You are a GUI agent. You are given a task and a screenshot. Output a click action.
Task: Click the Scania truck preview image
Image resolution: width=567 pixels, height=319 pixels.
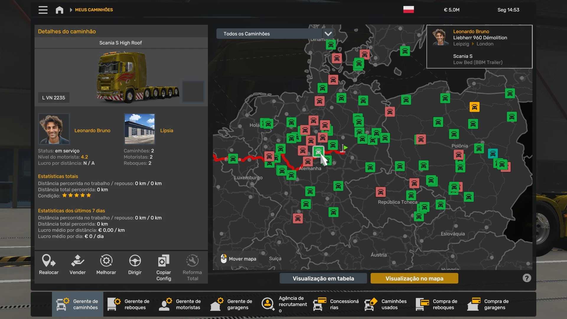coord(137,77)
